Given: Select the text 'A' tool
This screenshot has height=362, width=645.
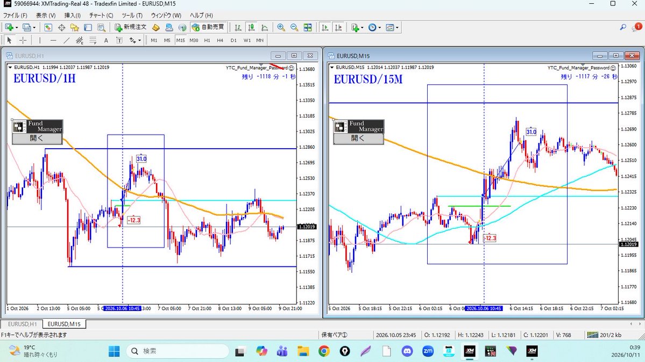Looking at the screenshot, I should coord(106,40).
